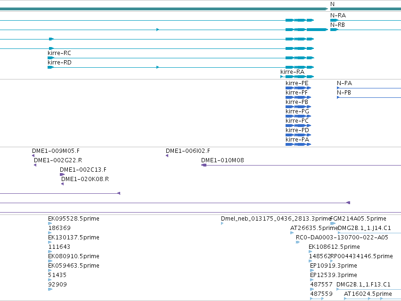Select BAC end DME1-020K08.R
Screen dimensions: 401x301
[85, 179]
